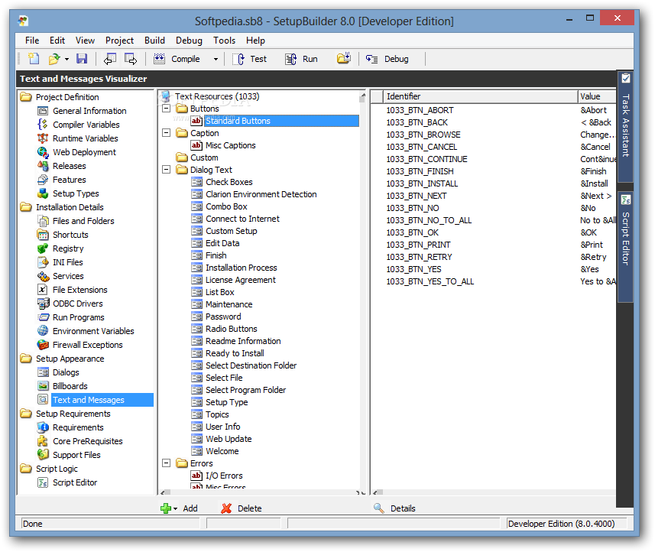This screenshot has height=552, width=655.
Task: Select the Core PreRequisites icon
Action: pos(43,441)
